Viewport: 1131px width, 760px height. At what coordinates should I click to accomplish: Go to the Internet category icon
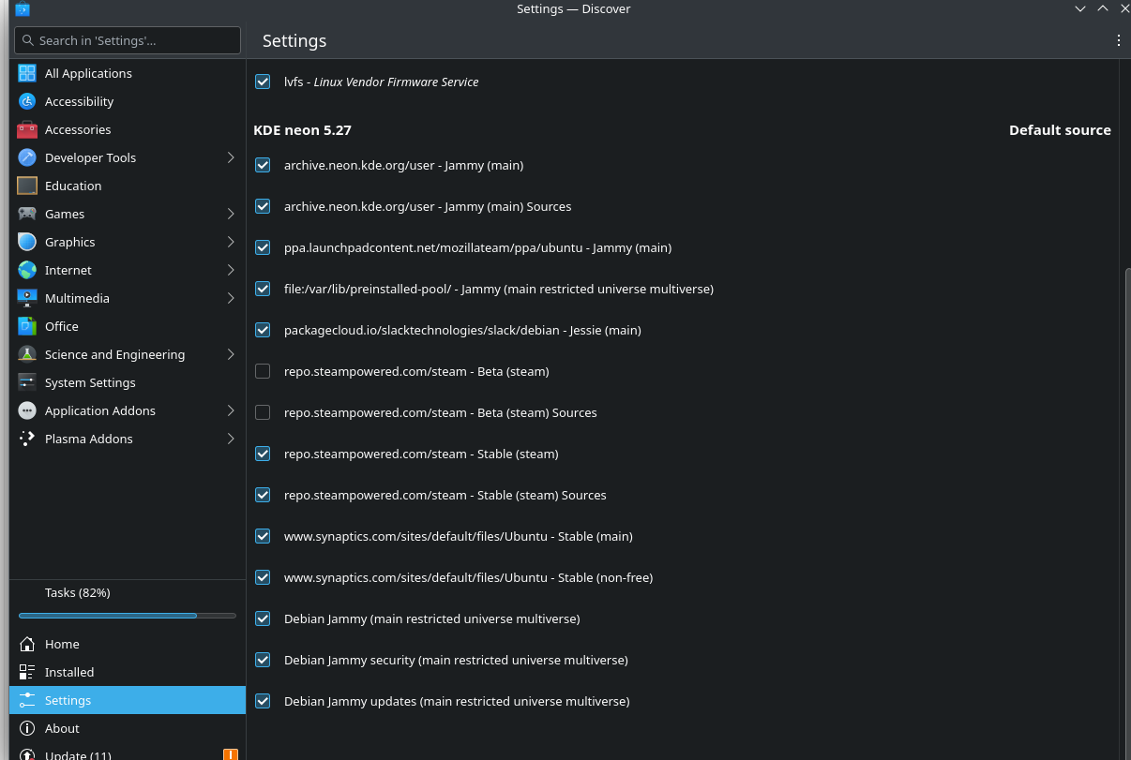point(27,270)
